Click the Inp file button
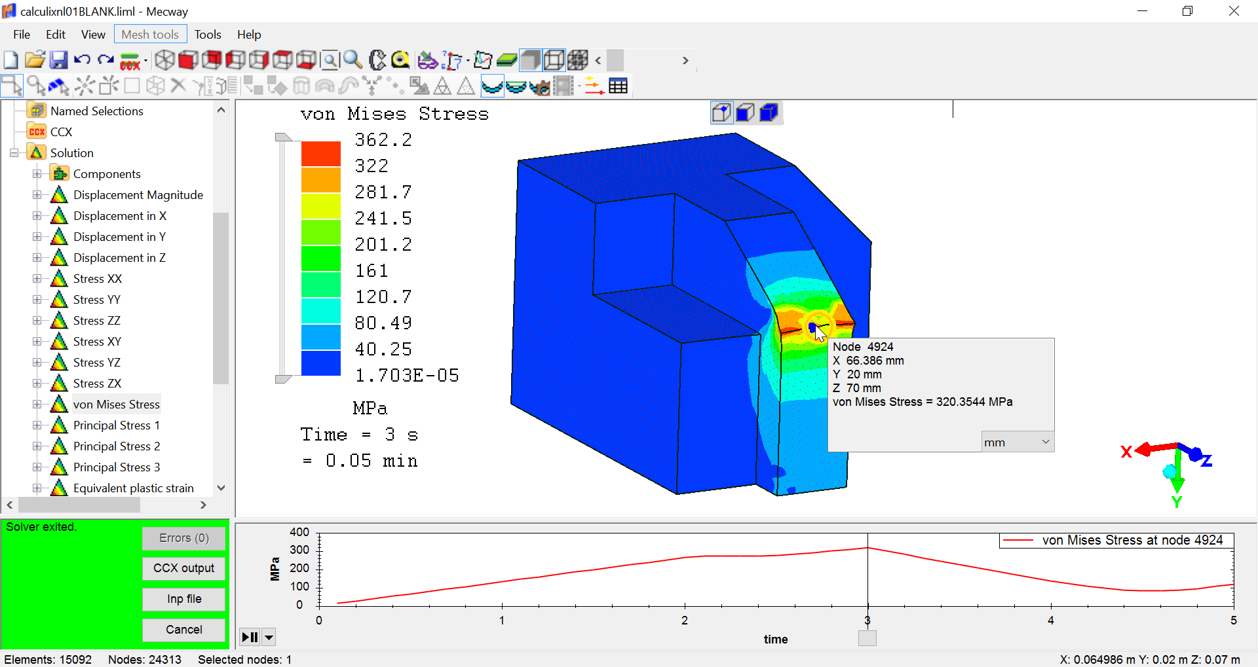The height and width of the screenshot is (667, 1258). [184, 599]
